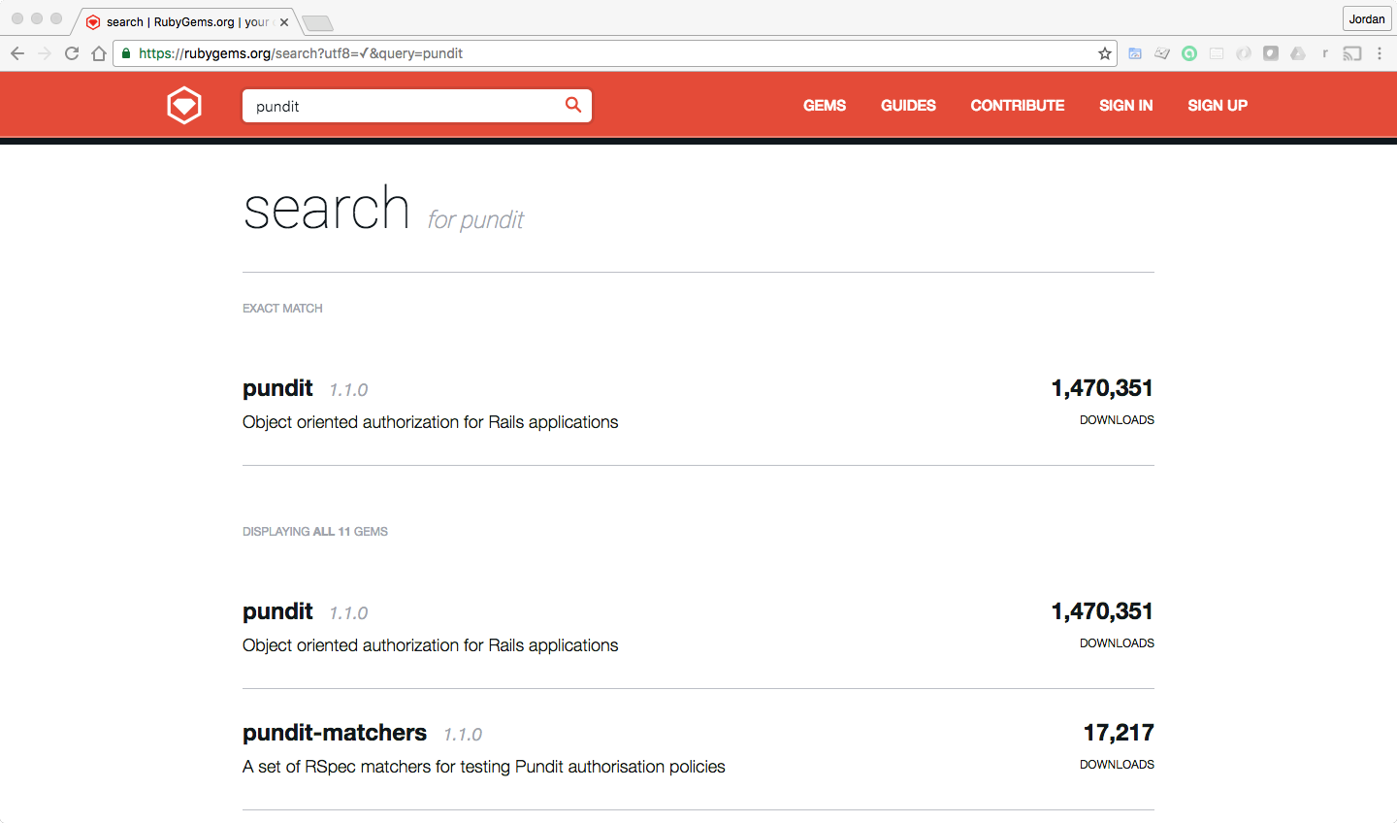Click the search magnifier icon
This screenshot has height=823, width=1397.
[573, 105]
